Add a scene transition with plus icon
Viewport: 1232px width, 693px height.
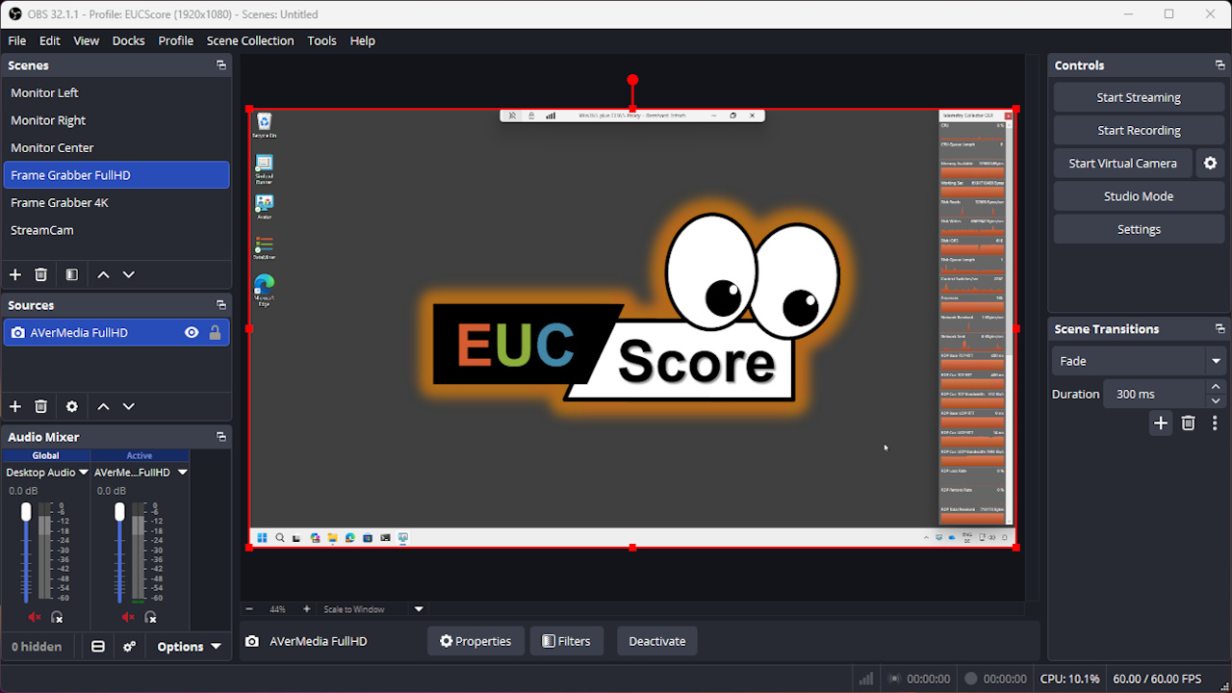tap(1161, 423)
